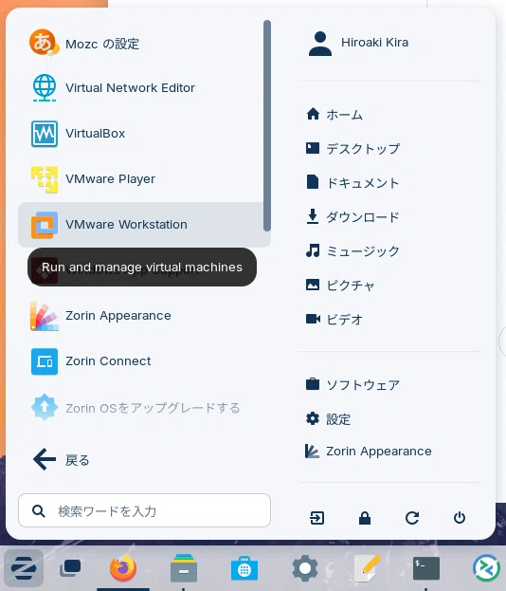Image resolution: width=506 pixels, height=591 pixels.
Task: Click the log out icon
Action: coord(317,518)
